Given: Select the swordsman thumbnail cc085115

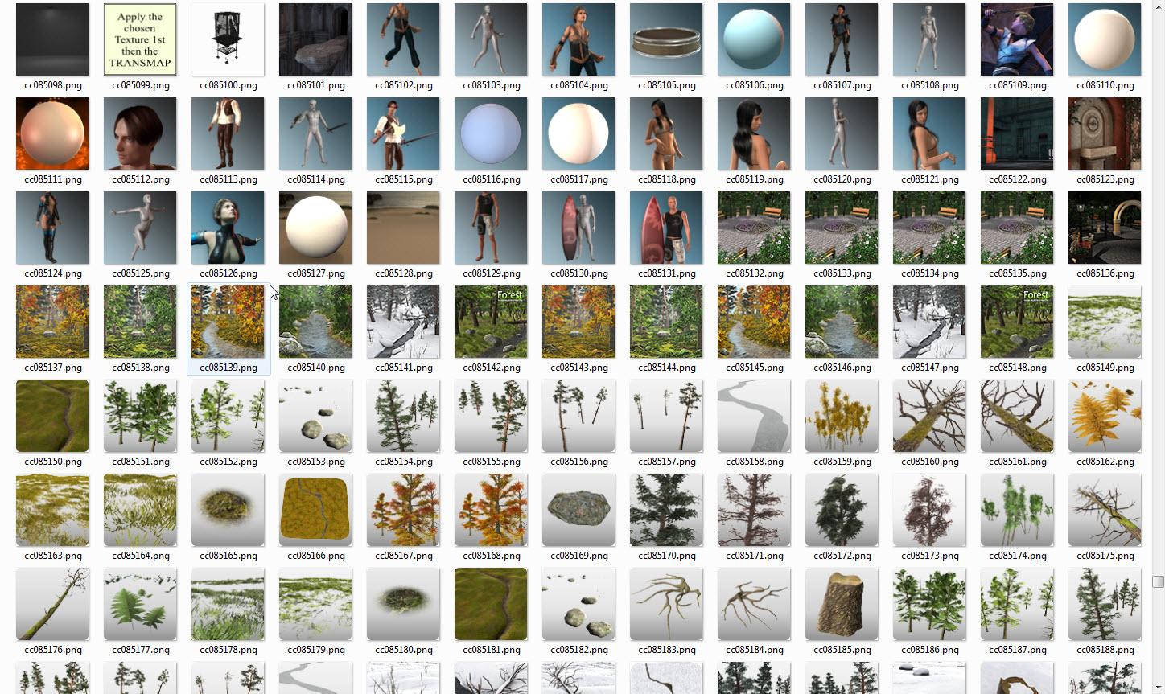Looking at the screenshot, I should (x=403, y=133).
